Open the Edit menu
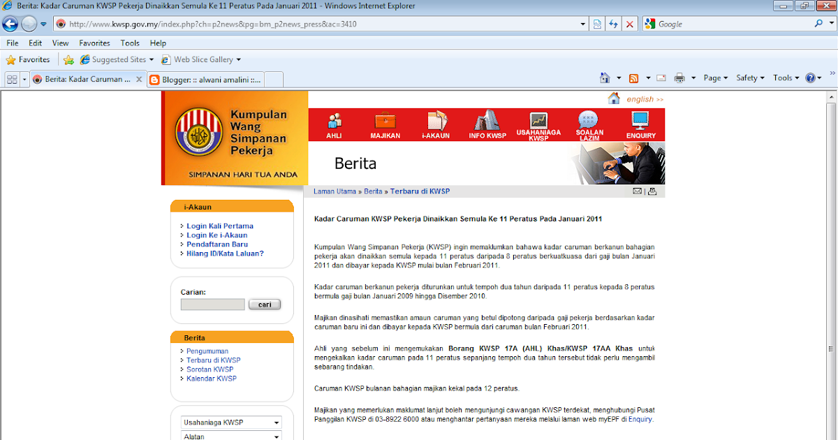 (36, 43)
